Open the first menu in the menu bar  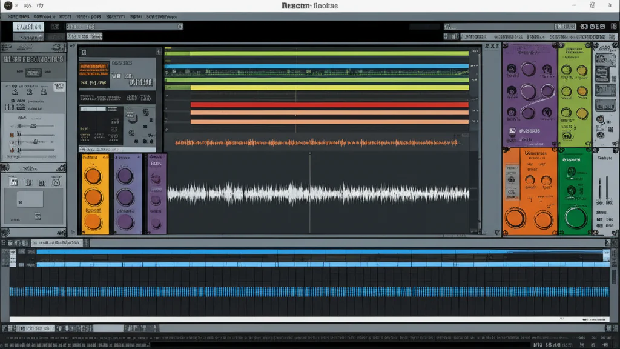[18, 16]
